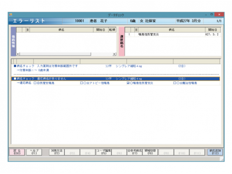The image size is (232, 174).
Task: Click the disabled (F9) button
Action: pos(166,152)
